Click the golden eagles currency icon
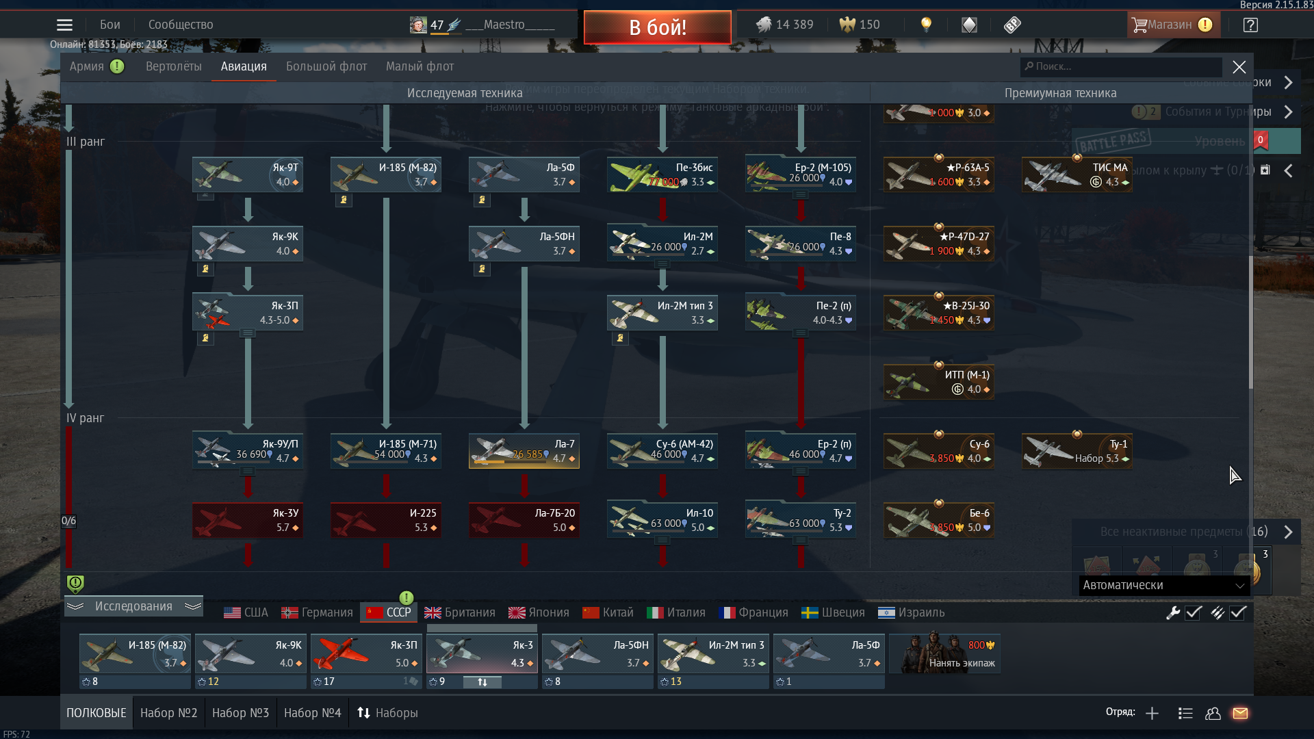 [x=847, y=25]
